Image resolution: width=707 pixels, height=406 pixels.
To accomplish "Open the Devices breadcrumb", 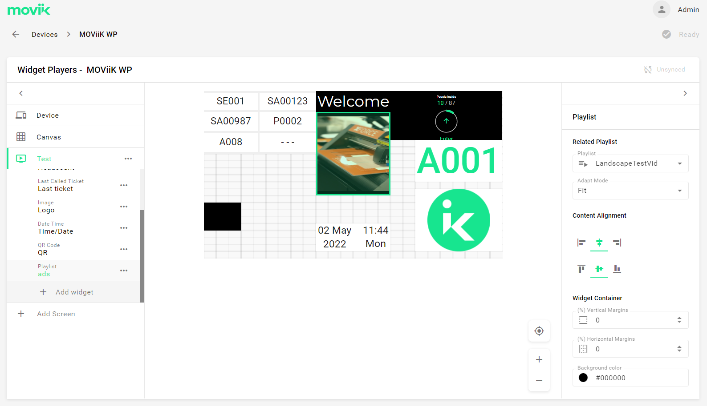I will click(x=45, y=34).
